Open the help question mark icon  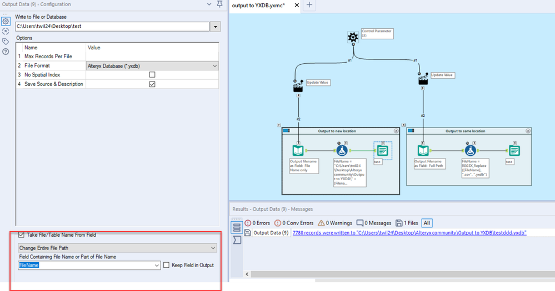point(6,52)
